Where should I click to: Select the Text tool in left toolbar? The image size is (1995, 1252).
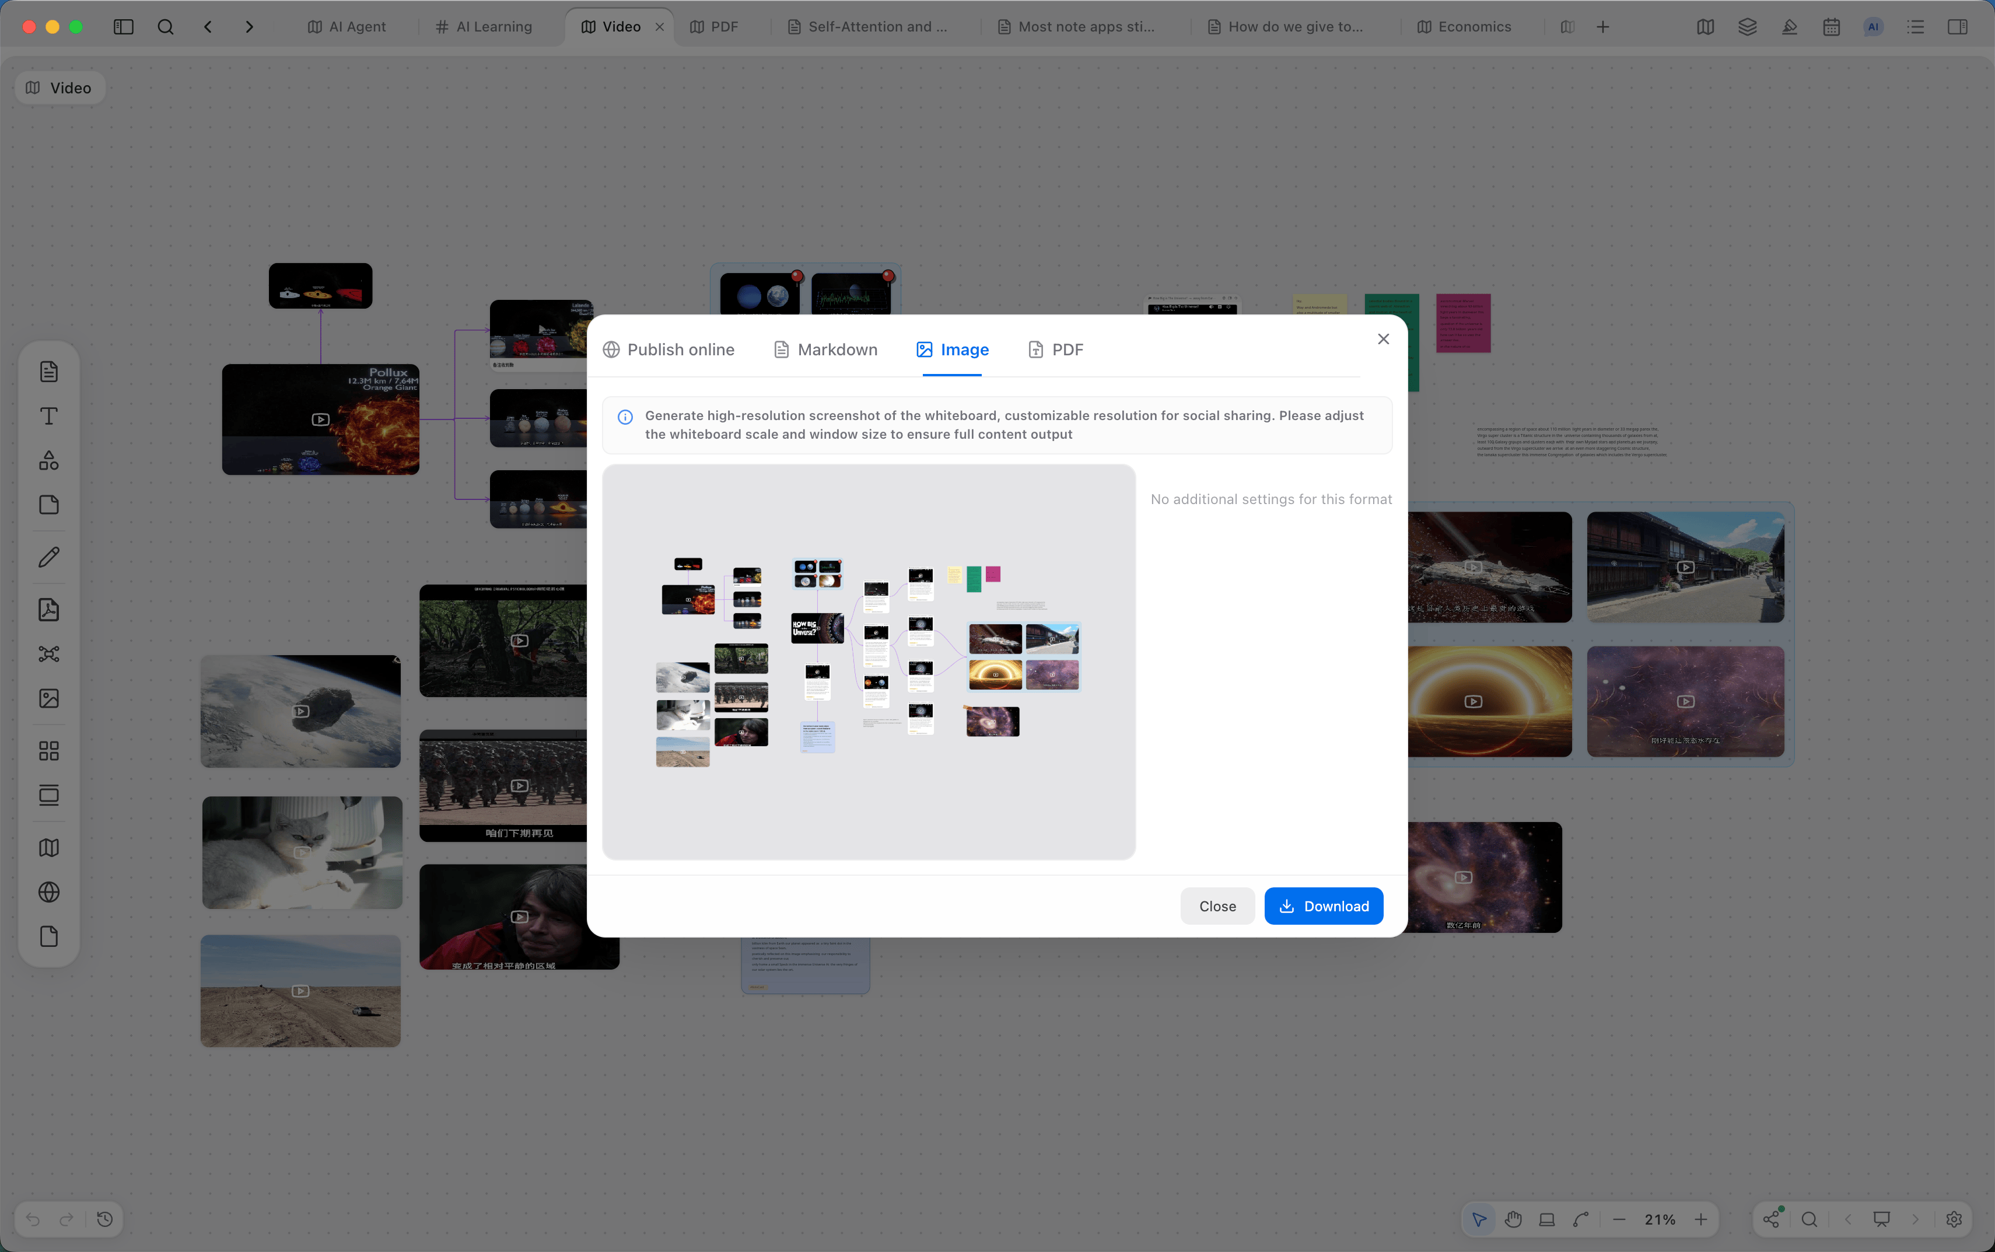(49, 415)
